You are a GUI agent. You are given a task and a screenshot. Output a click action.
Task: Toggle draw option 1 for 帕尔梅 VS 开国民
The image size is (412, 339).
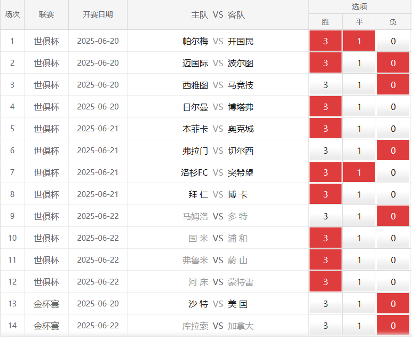point(359,41)
